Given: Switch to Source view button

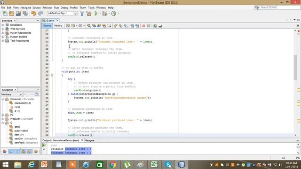Looking at the screenshot, I should (x=47, y=26).
